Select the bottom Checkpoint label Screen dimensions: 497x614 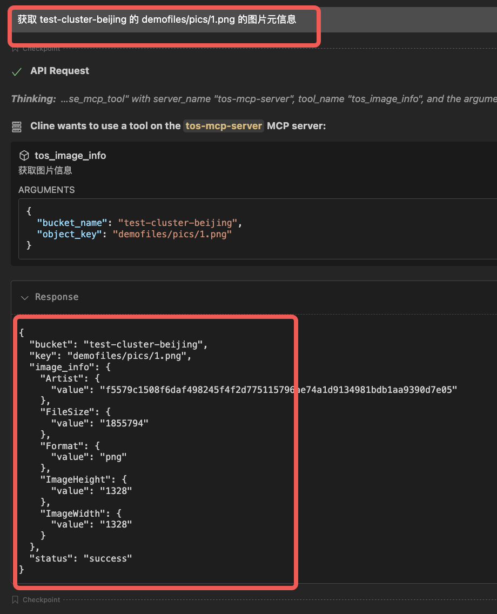[42, 600]
